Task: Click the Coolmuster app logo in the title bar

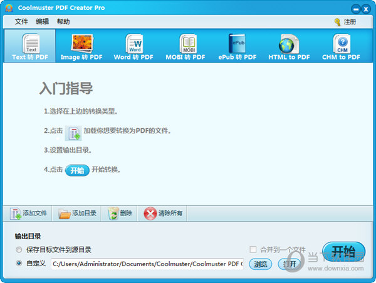Action: click(x=9, y=8)
